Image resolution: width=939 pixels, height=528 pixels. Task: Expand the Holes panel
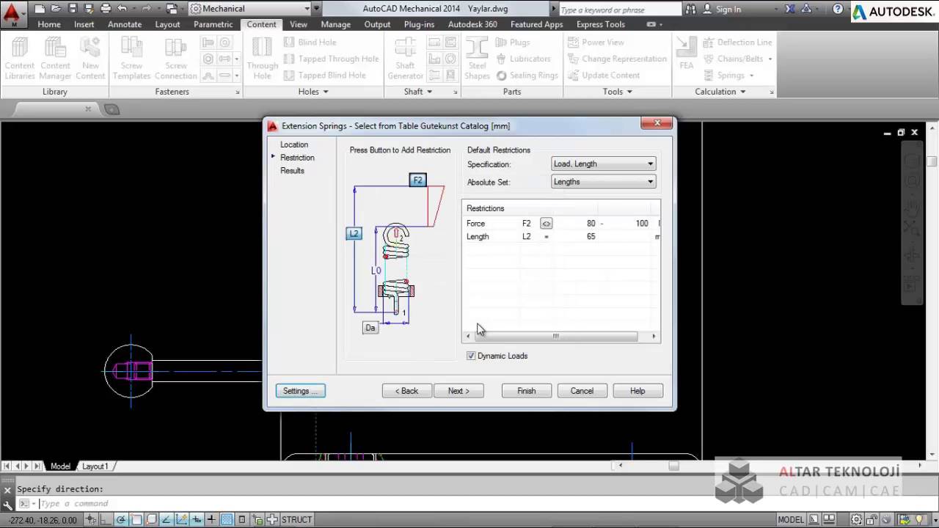pyautogui.click(x=314, y=92)
